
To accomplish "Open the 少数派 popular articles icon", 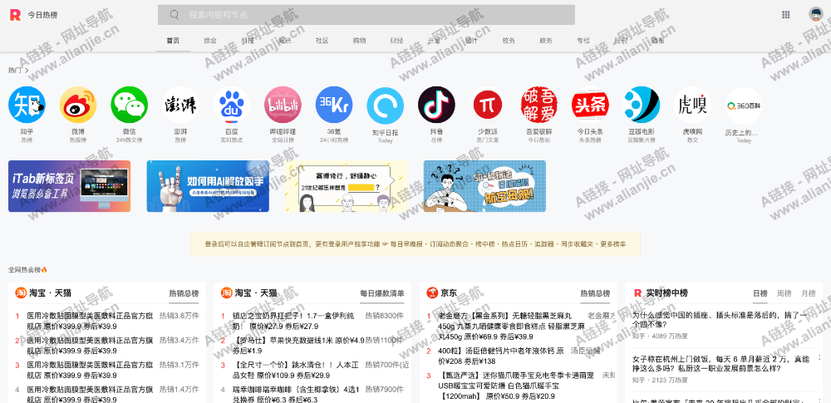I will (488, 105).
